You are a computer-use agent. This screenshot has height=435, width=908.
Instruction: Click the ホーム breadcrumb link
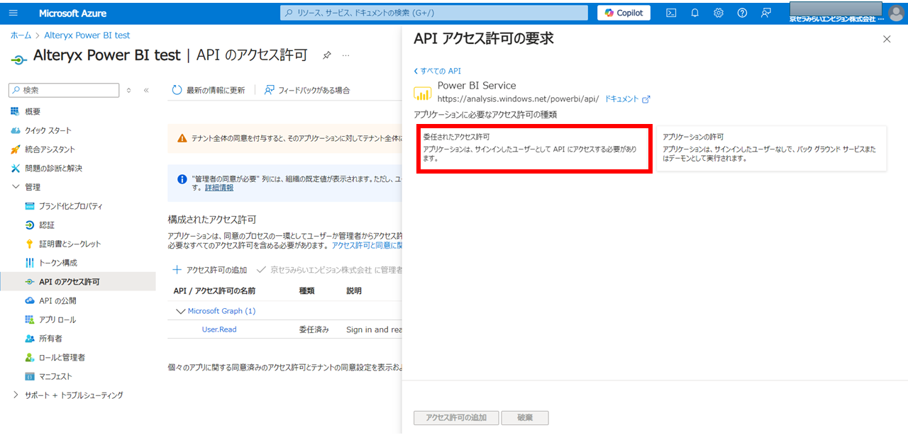(21, 35)
